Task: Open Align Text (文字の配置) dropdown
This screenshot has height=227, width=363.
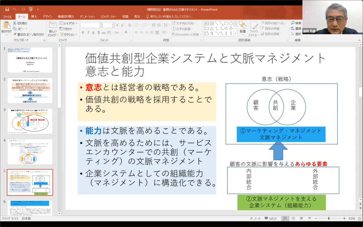Action: (x=182, y=29)
